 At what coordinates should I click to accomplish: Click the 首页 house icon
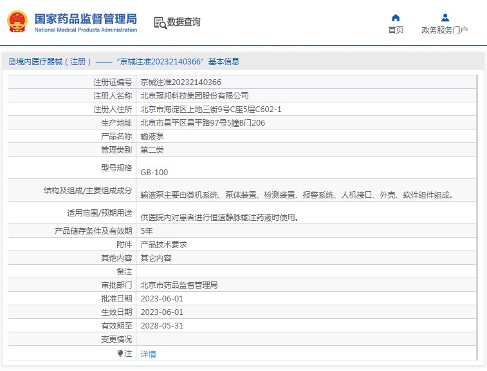tap(396, 18)
